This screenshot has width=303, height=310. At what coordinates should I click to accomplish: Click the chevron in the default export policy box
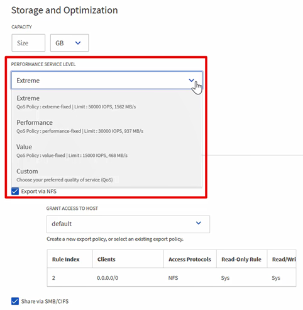coord(199,223)
